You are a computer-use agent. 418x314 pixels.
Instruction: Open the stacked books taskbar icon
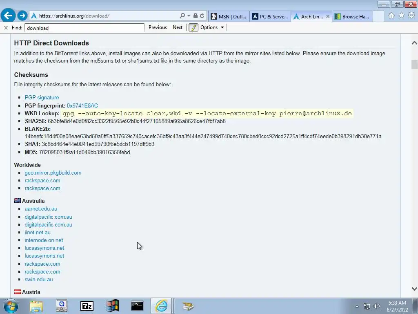(x=188, y=306)
